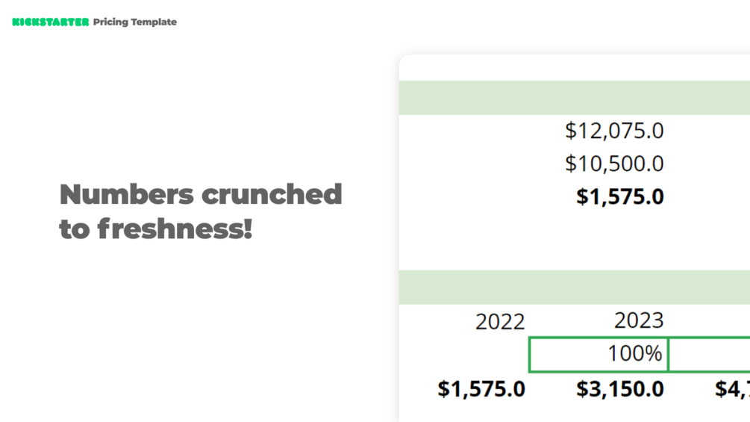Click the upper green header band
This screenshot has width=750, height=422.
click(575, 98)
